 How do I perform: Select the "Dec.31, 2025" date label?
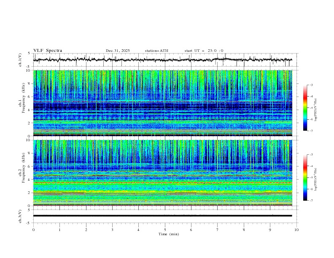tap(118, 51)
